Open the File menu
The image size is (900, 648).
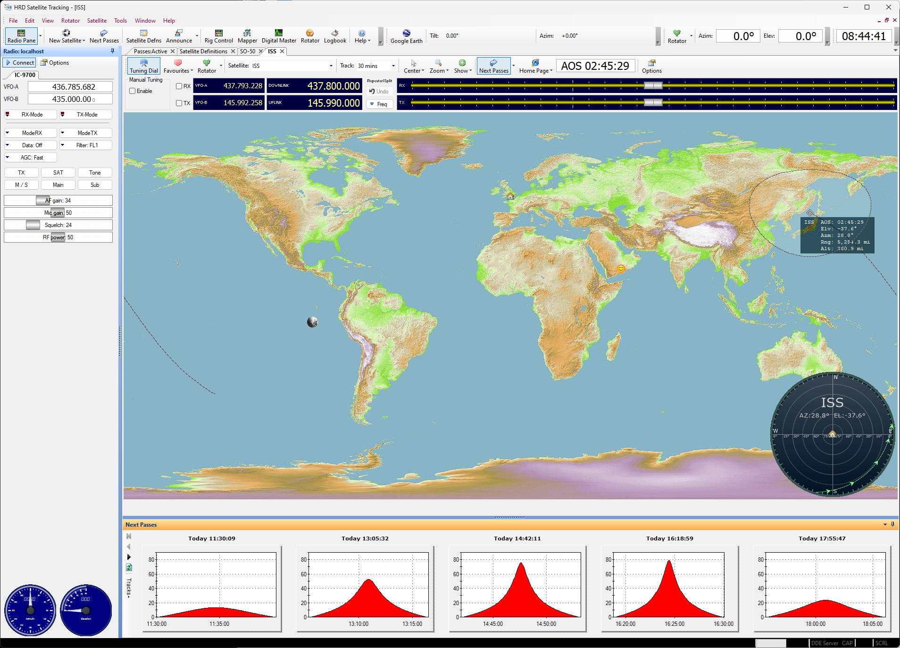click(x=13, y=21)
